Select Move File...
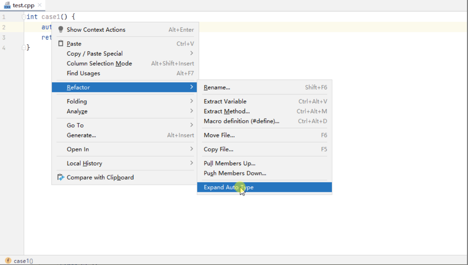 pos(264,135)
